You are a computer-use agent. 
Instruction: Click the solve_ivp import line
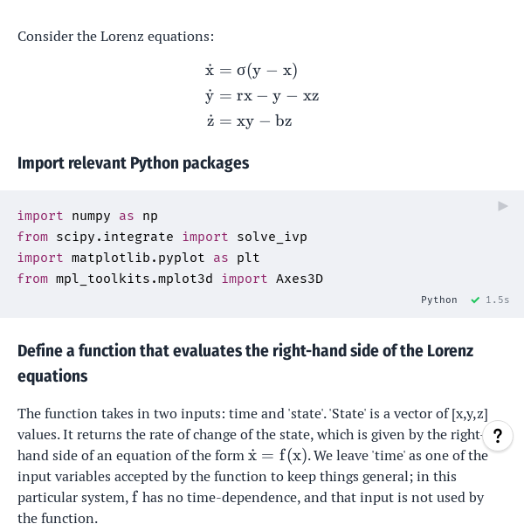coord(162,237)
